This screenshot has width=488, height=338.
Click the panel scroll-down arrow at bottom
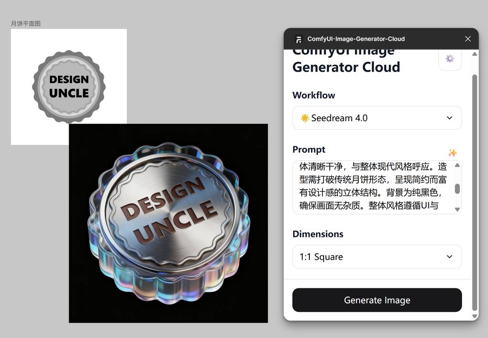pos(475,316)
